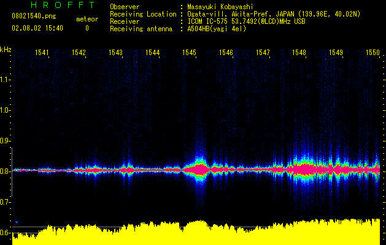Select the file name 08021540.png

pyautogui.click(x=34, y=17)
